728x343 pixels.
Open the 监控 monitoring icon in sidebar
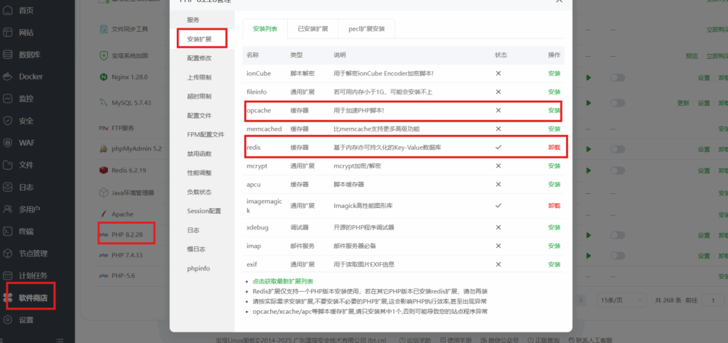7,99
